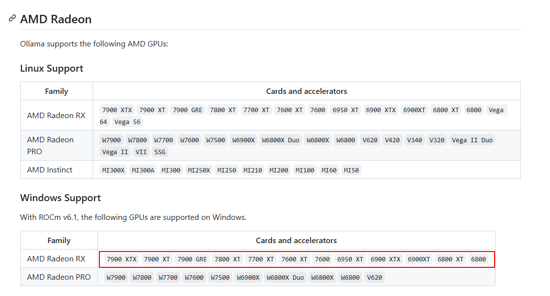Viewport: 550px width, 296px height.
Task: Click Cards and accelerators header in the Windows table
Action: tap(296, 241)
